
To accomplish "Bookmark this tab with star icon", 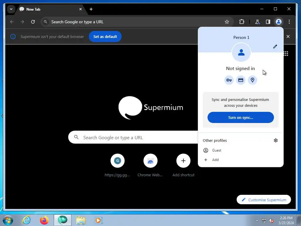I will tap(227, 22).
